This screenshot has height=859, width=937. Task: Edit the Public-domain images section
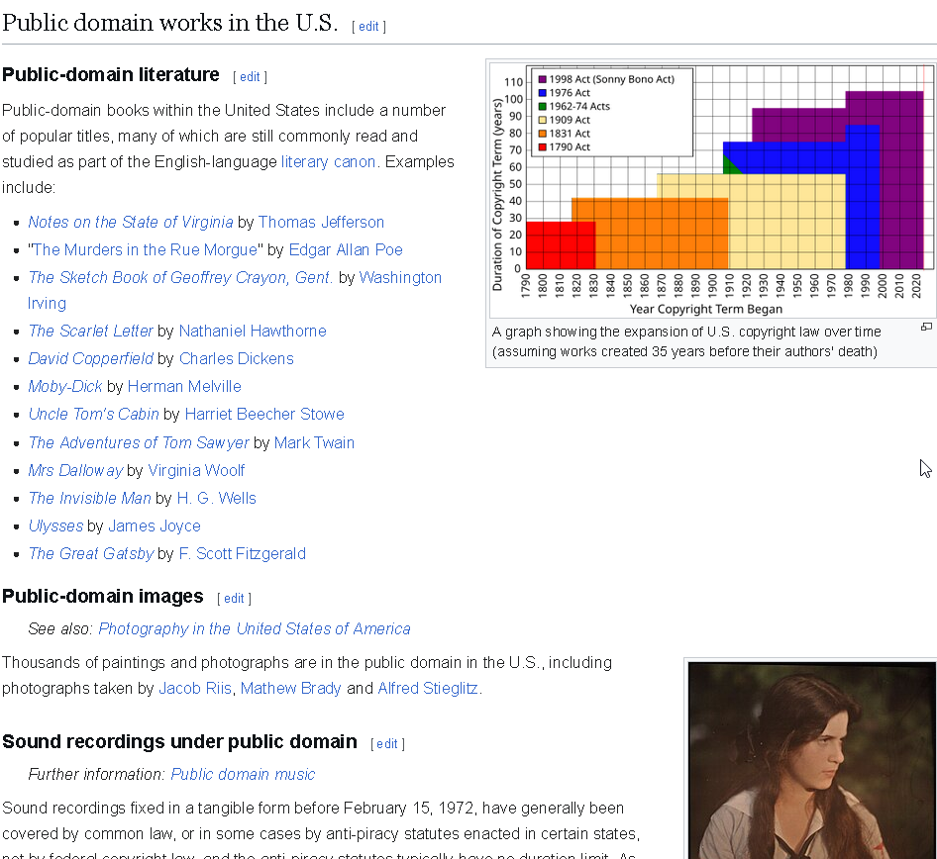(234, 599)
